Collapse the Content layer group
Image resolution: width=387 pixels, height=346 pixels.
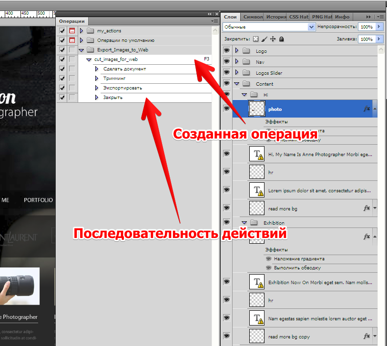click(236, 84)
